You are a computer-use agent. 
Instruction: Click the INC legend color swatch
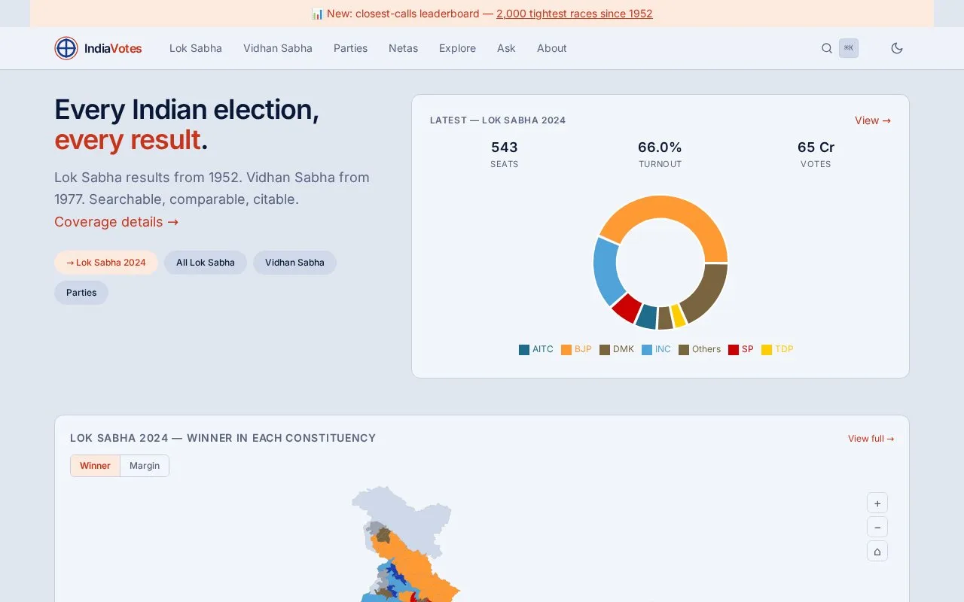647,350
